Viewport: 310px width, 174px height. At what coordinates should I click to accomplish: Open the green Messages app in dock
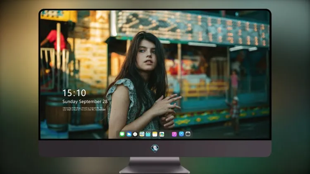click(122, 134)
